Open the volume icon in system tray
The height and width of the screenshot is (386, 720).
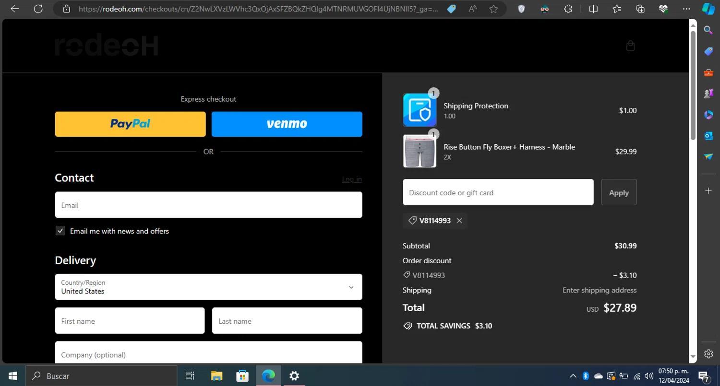[649, 376]
